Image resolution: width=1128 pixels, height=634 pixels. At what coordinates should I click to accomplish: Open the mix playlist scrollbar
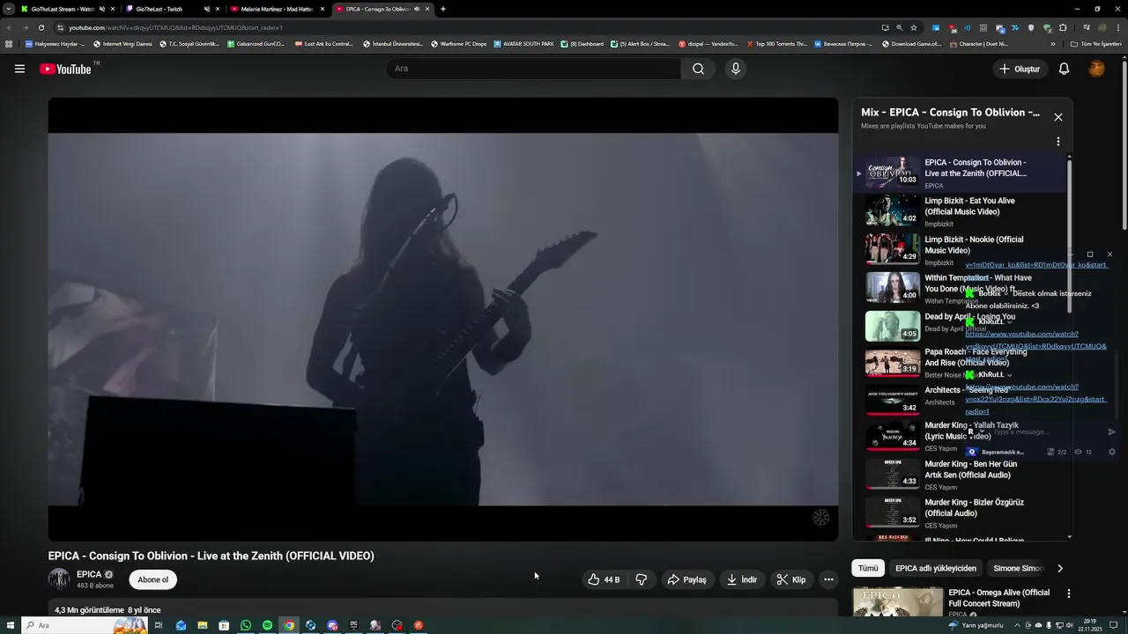point(1070,236)
